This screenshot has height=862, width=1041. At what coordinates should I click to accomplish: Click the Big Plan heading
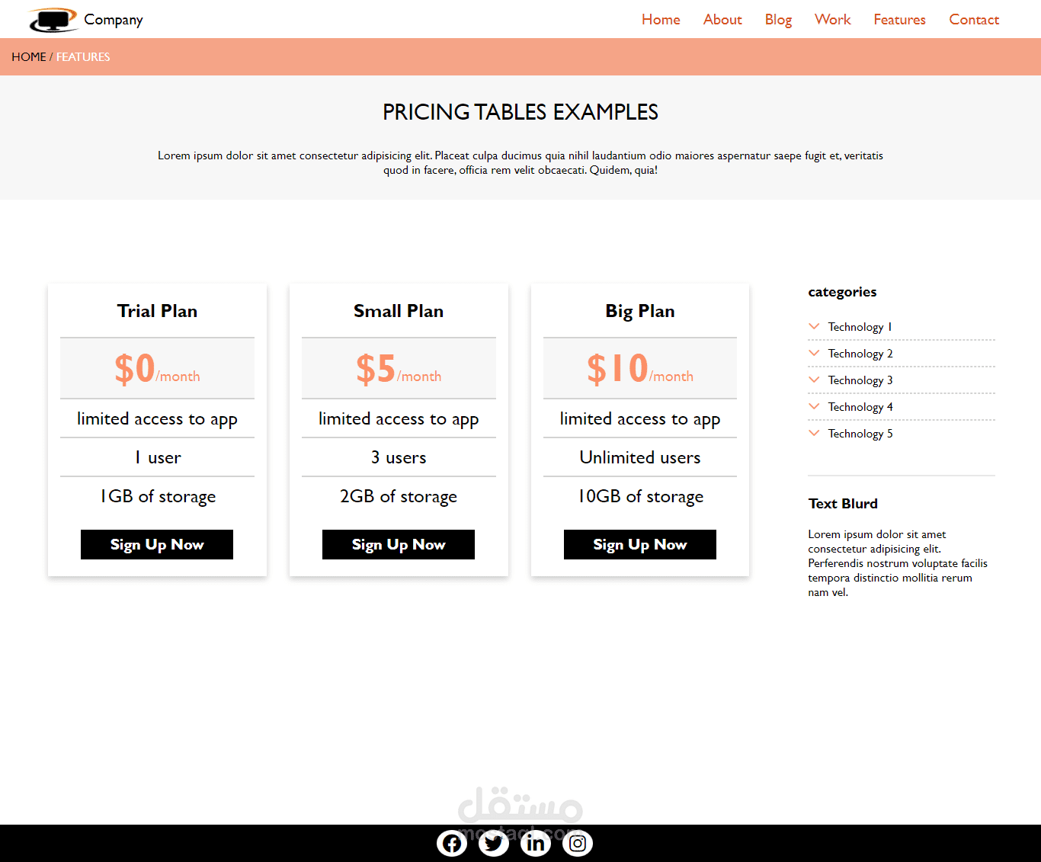tap(640, 311)
